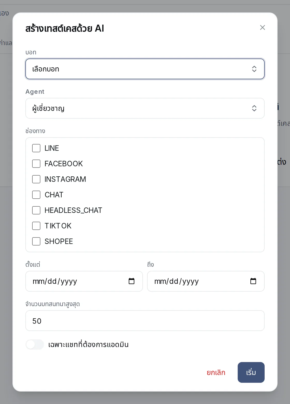
Task: Click the จำนวนบทสนทนาสูงสุด label
Action: (x=53, y=304)
